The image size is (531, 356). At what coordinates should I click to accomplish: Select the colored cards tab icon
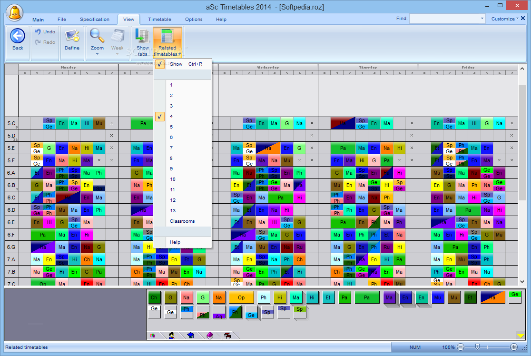pyautogui.click(x=153, y=336)
